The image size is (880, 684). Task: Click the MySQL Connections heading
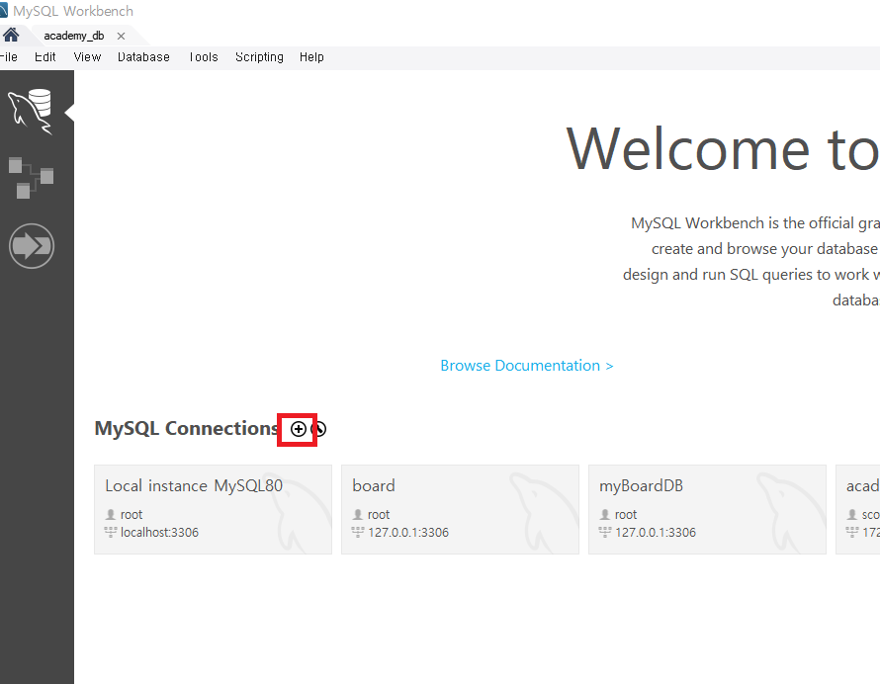coord(186,429)
